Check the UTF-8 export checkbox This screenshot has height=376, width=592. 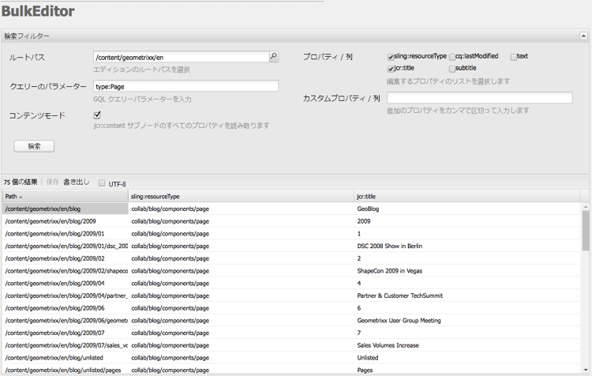coord(102,183)
